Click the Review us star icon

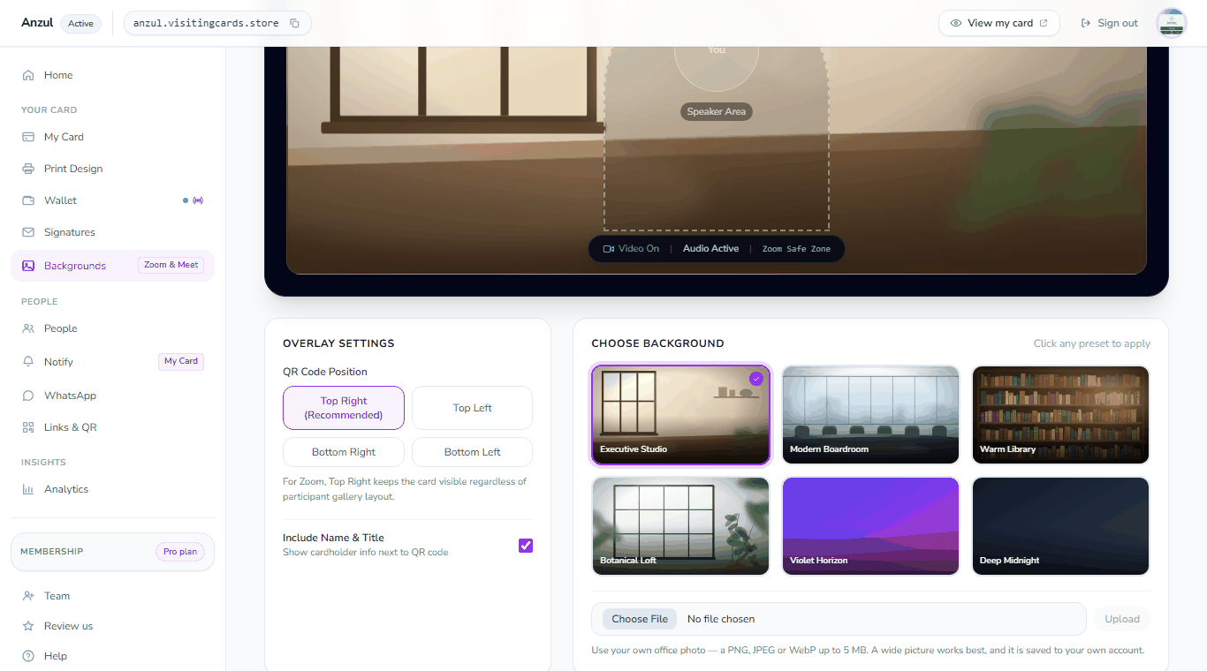(28, 626)
